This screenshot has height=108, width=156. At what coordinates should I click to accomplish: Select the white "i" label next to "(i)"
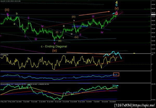[61, 32]
